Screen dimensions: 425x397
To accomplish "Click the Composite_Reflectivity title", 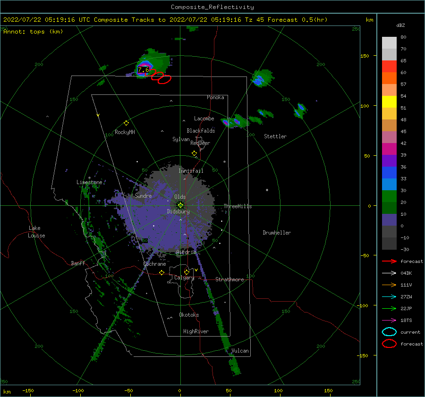I will pos(212,7).
